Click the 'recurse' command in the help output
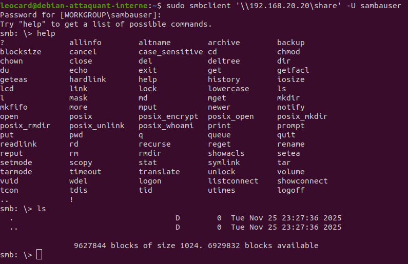Image resolution: width=408 pixels, height=264 pixels. (154, 144)
